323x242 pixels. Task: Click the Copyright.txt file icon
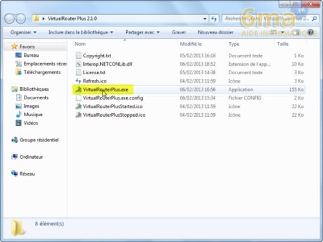[x=78, y=55]
